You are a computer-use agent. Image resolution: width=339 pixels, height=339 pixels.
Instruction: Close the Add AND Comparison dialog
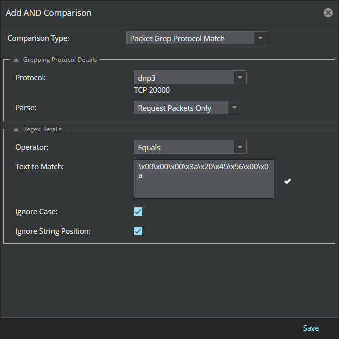tap(328, 13)
